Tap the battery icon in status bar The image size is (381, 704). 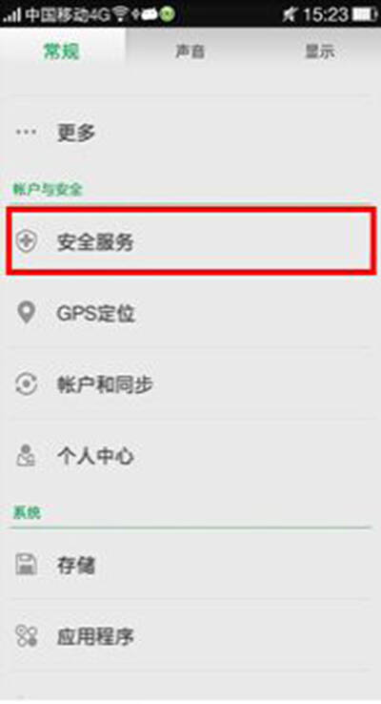click(x=365, y=14)
